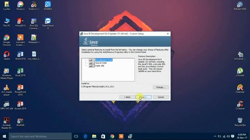Show hidden system tray icons
Screen dimensions: 250x140
click(x=215, y=136)
